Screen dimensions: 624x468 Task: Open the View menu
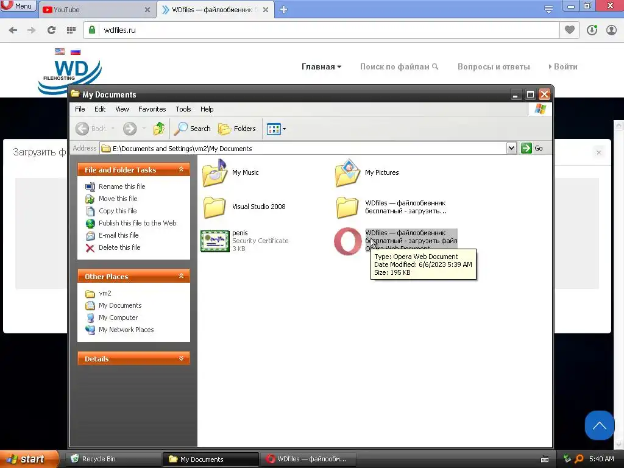point(122,109)
